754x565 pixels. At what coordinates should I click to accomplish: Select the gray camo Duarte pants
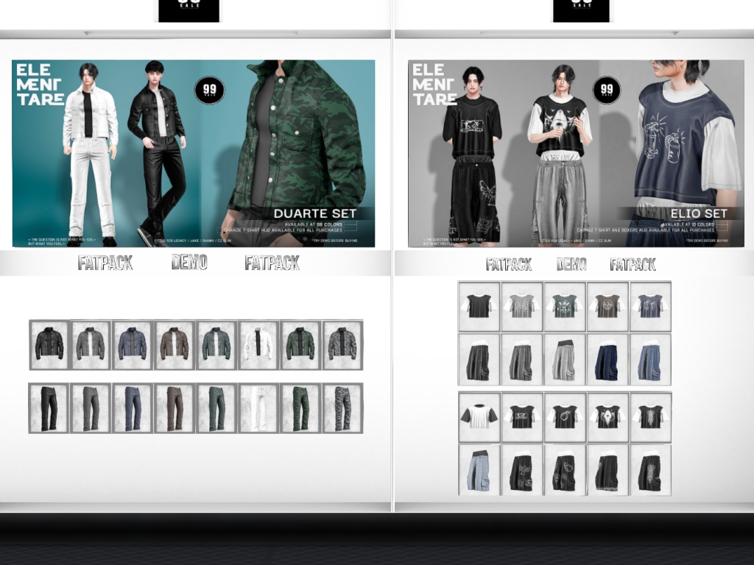click(x=342, y=408)
